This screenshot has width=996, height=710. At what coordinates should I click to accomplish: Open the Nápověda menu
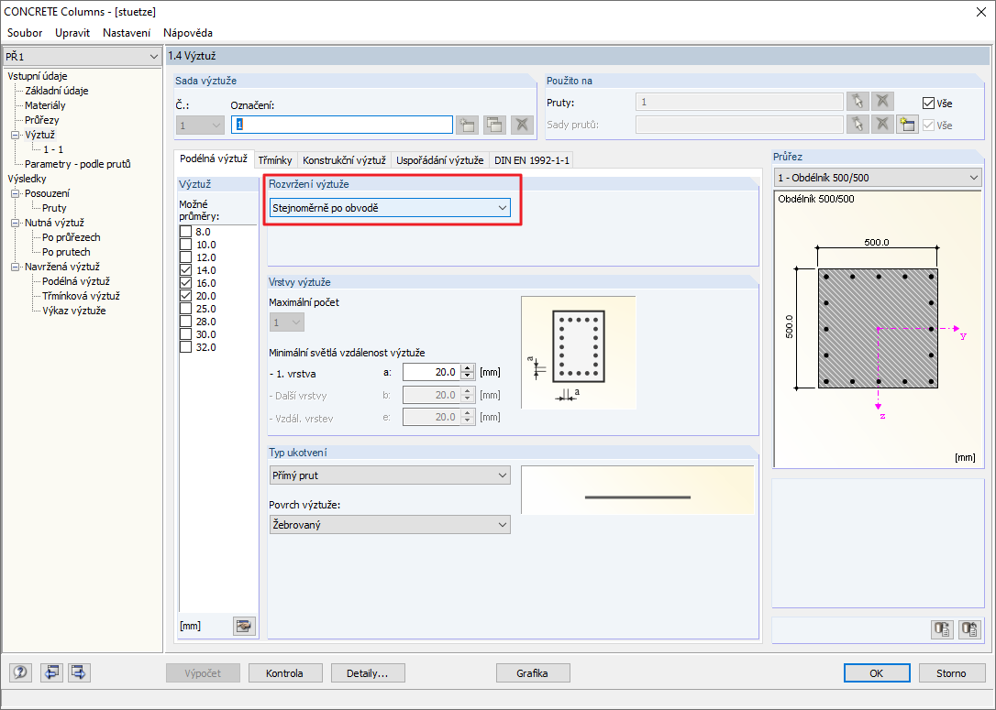(x=188, y=32)
